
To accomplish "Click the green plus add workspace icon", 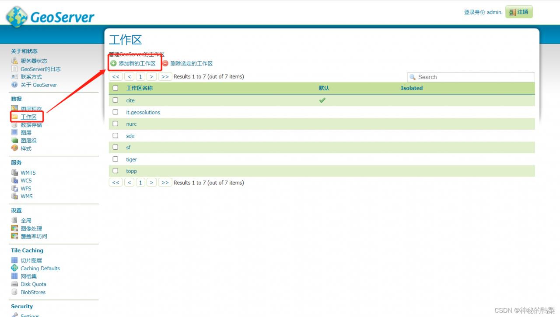I will 114,63.
